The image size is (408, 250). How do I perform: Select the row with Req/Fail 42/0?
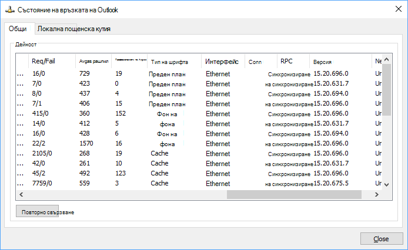199,163
